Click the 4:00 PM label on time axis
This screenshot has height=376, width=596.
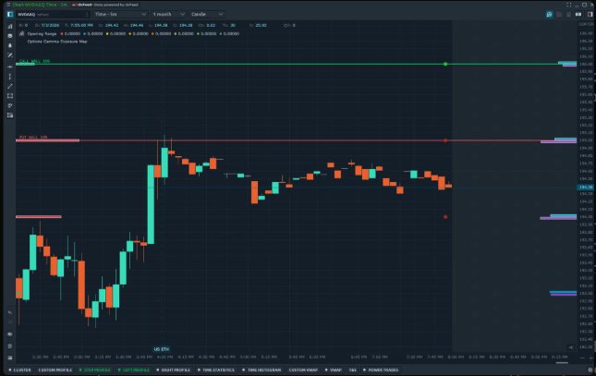[164, 357]
